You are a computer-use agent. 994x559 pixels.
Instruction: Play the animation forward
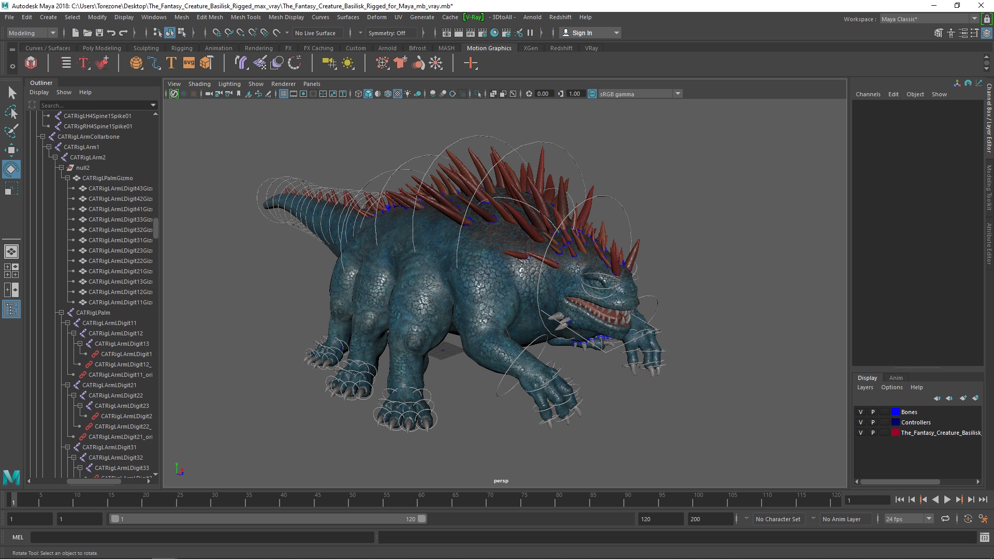(x=947, y=499)
